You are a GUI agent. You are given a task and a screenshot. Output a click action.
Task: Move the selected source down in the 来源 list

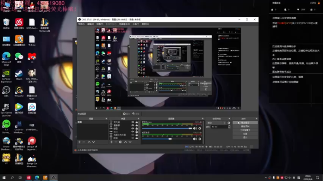click(x=130, y=142)
